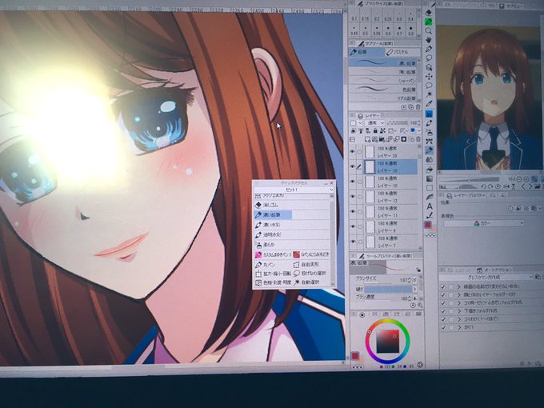Click the red main color swatch under tool palette

coord(429,225)
